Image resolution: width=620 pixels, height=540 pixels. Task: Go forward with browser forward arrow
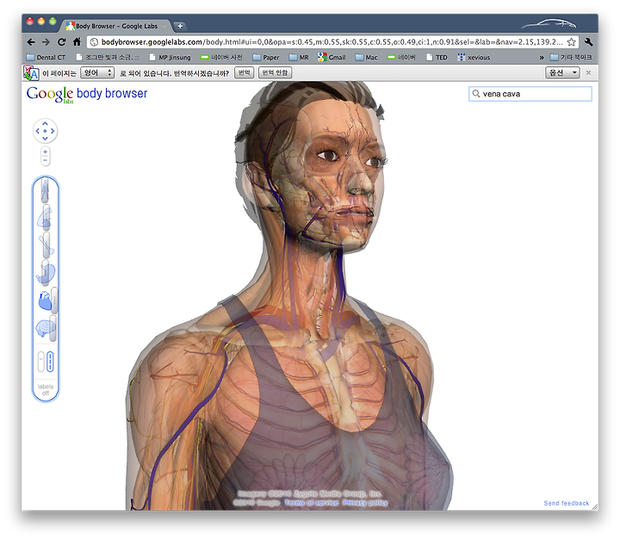click(x=46, y=42)
